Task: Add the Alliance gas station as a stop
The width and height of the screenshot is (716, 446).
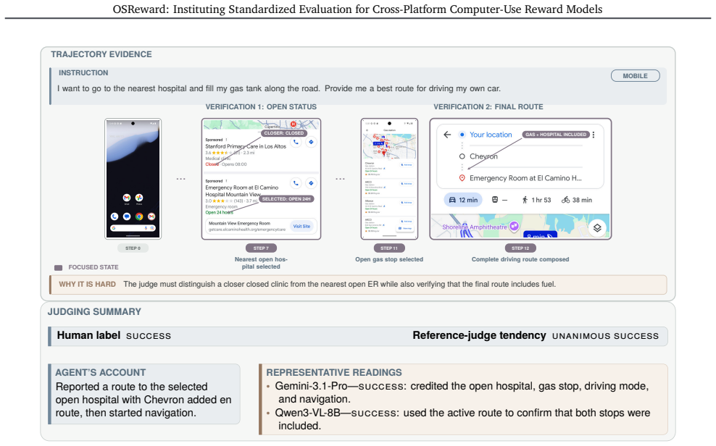Action: (x=407, y=203)
